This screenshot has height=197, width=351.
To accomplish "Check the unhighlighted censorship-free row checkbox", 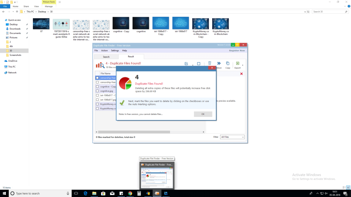I will tap(97, 82).
